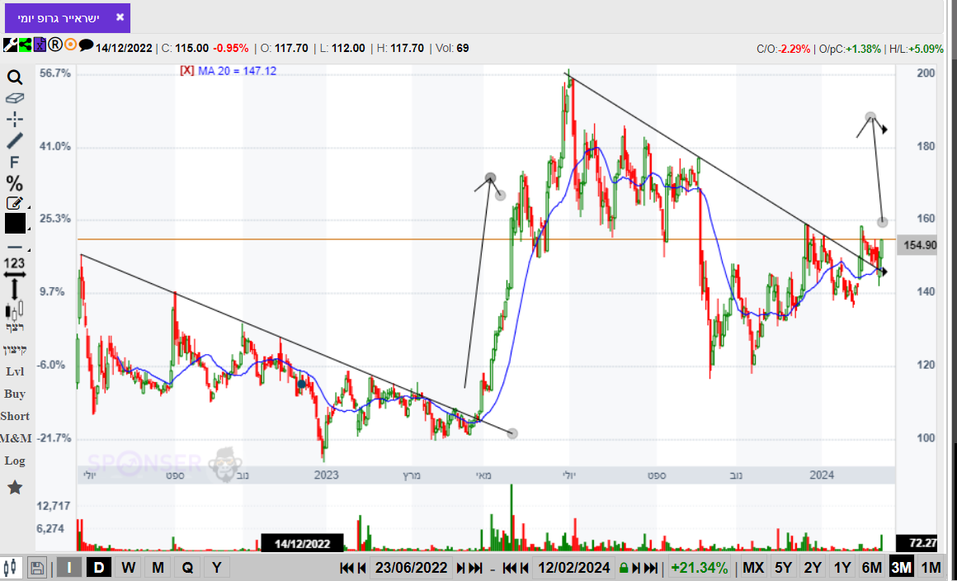
Task: Switch to the Q quarterly interval
Action: 187,567
